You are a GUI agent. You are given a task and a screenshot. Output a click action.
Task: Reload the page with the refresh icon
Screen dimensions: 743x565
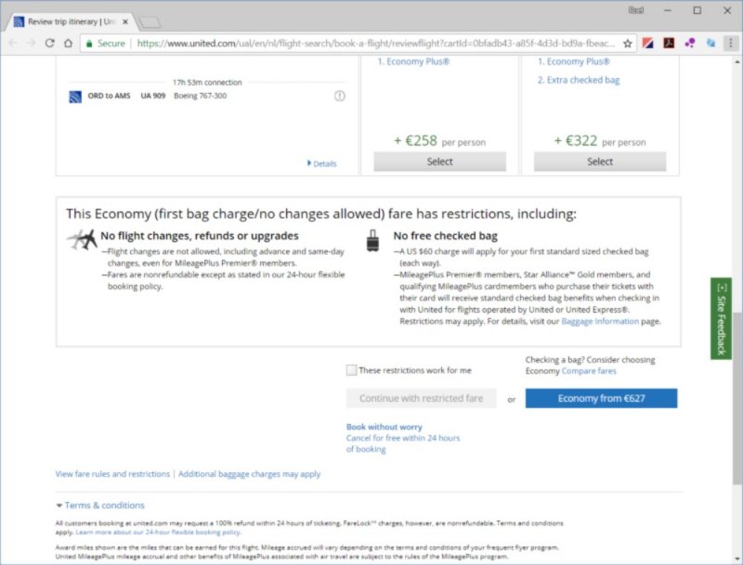coord(49,43)
